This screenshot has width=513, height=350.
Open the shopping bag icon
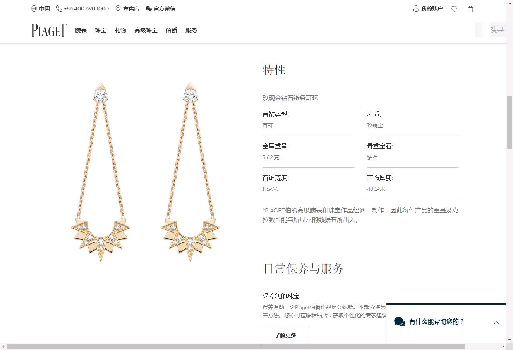tap(470, 9)
